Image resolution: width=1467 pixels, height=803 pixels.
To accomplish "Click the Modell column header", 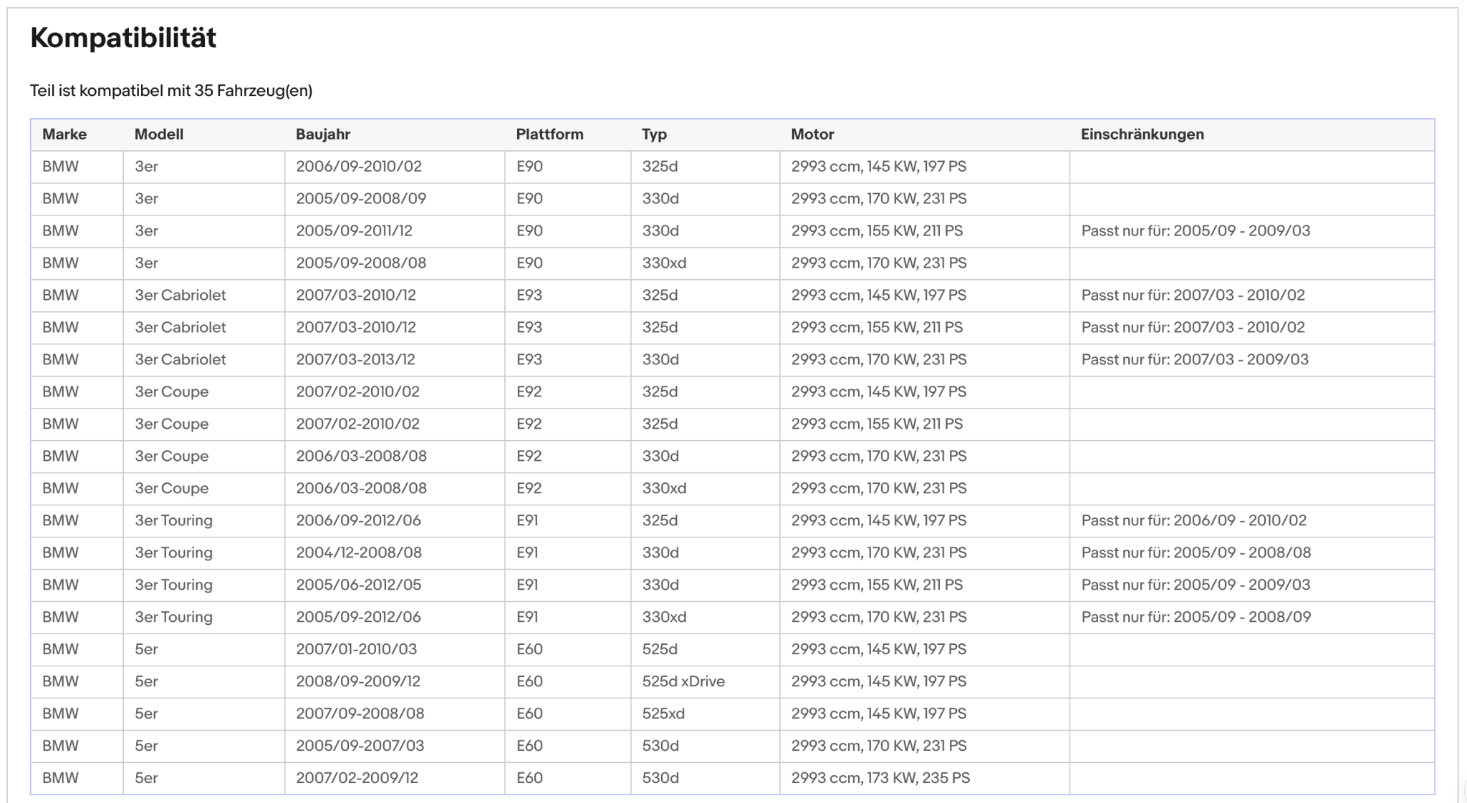I will point(159,135).
